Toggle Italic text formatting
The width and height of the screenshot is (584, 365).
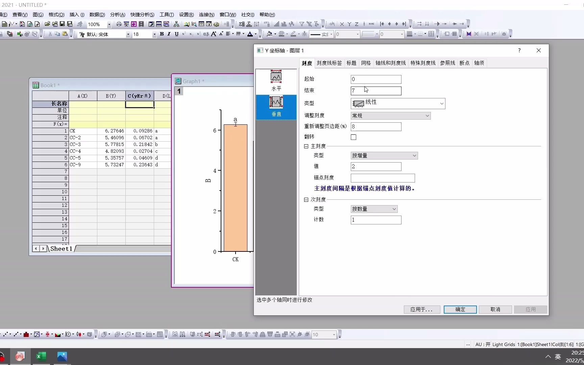[x=169, y=34]
